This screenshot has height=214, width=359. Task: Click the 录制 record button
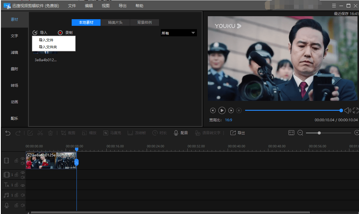pyautogui.click(x=65, y=33)
